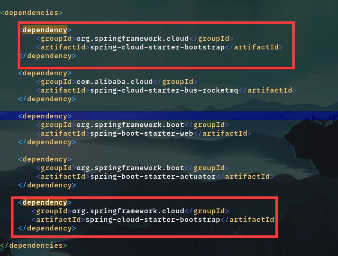Click groupId value above spring-boot-starter-web
This screenshot has width=338, height=256.
pyautogui.click(x=130, y=125)
